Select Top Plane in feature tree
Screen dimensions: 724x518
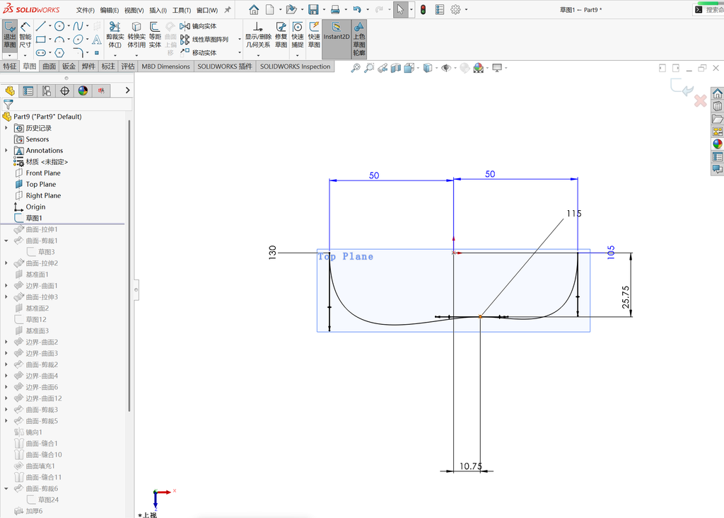click(40, 184)
